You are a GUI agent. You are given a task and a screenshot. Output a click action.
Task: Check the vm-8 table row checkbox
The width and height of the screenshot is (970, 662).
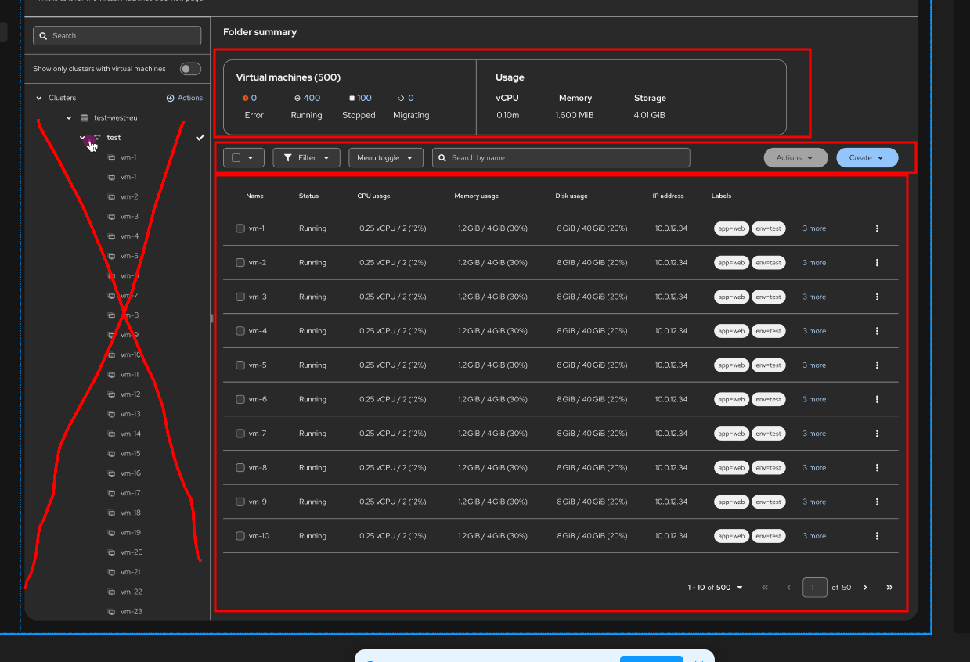[240, 468]
